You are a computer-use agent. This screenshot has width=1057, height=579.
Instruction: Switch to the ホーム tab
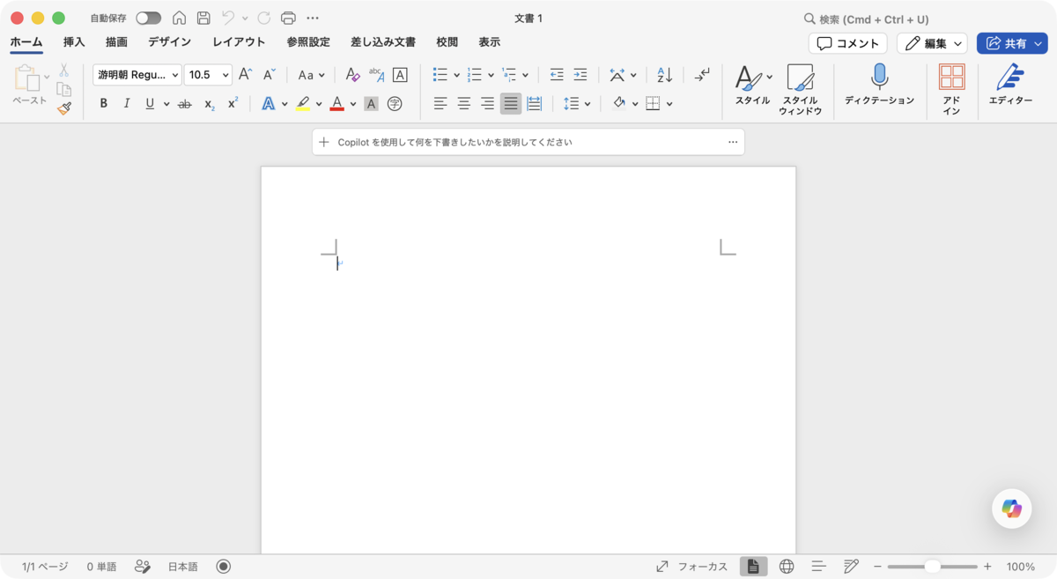[26, 41]
